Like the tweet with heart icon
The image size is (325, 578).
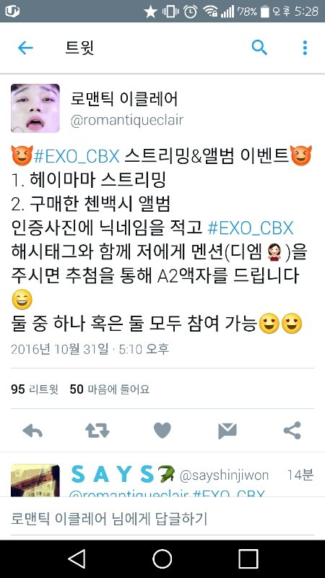[x=162, y=430]
